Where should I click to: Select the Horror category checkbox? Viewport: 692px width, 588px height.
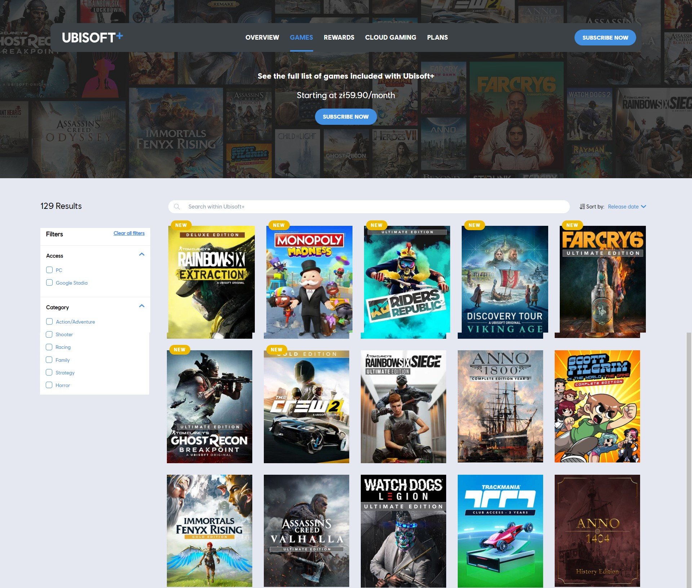(49, 385)
